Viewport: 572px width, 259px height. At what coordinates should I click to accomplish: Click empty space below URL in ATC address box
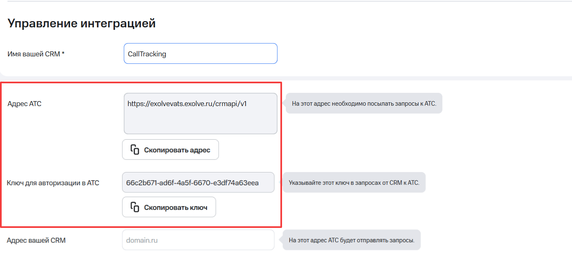[200, 122]
